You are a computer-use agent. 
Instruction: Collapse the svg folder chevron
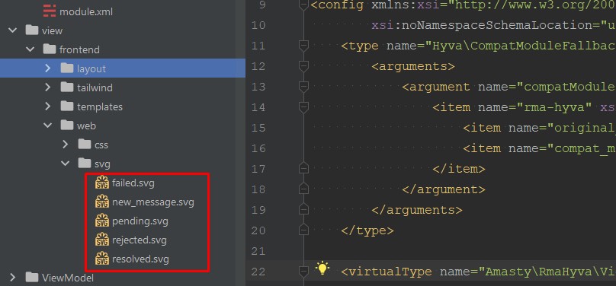click(x=66, y=164)
